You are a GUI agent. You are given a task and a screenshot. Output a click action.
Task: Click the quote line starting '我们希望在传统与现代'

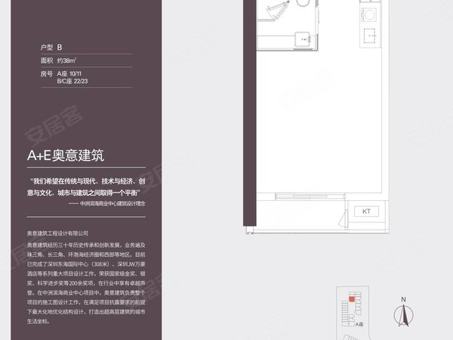[88, 181]
